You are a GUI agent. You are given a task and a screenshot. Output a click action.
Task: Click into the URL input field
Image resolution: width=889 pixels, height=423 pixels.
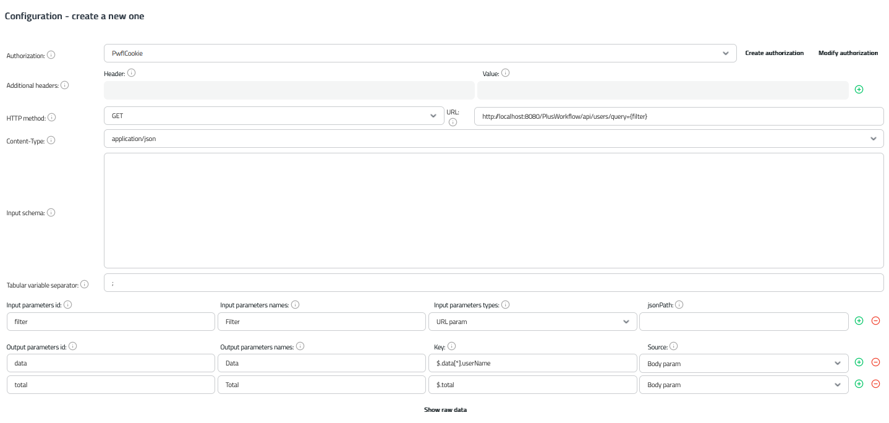(678, 116)
